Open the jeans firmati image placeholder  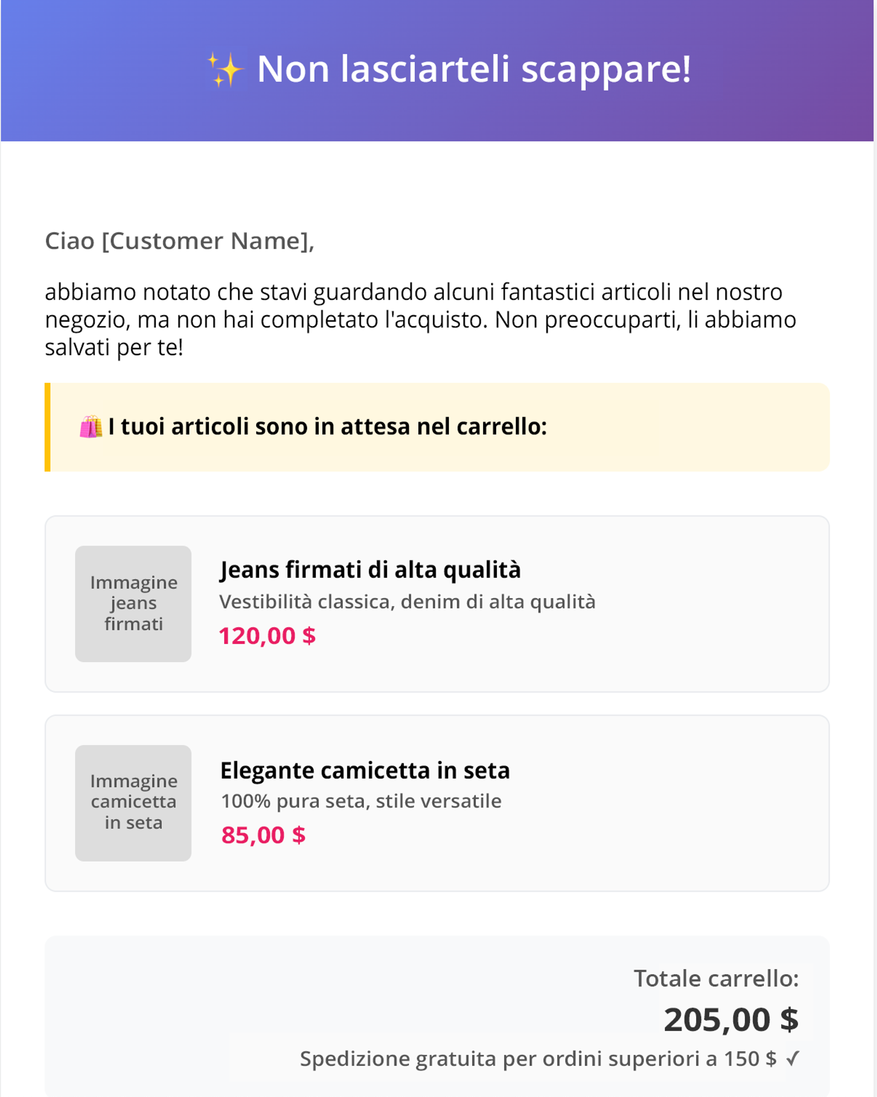[x=133, y=604]
